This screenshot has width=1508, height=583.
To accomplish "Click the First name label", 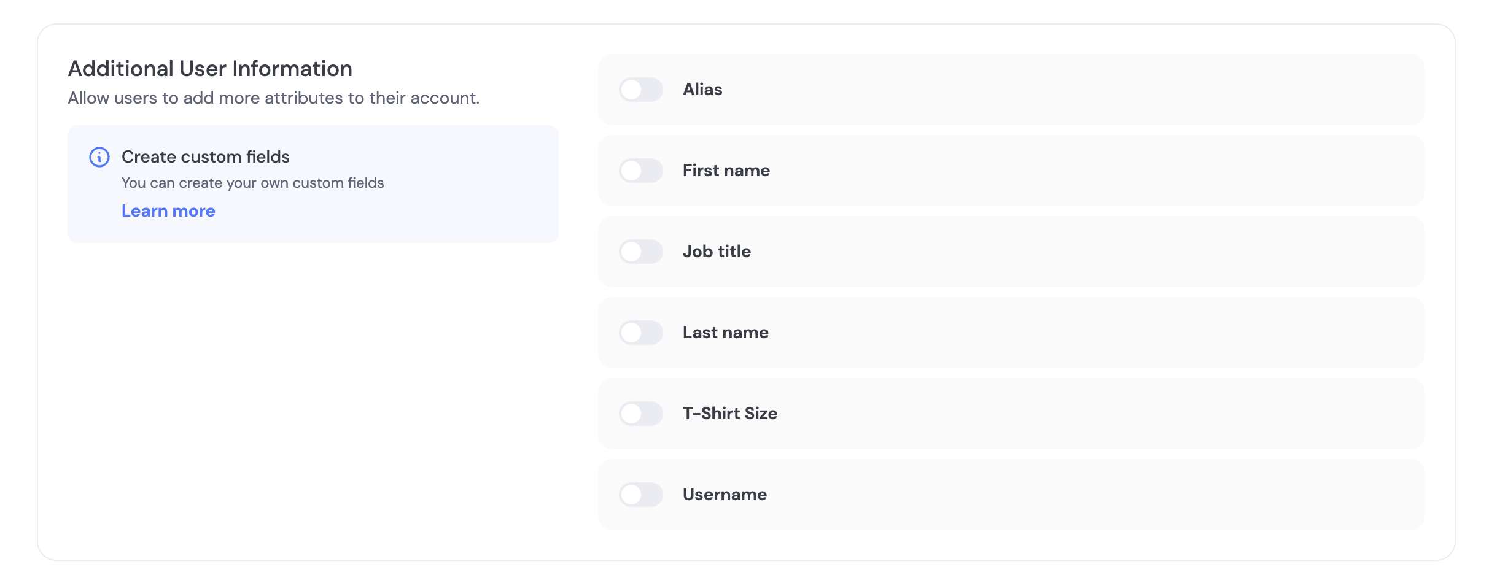I will 726,171.
